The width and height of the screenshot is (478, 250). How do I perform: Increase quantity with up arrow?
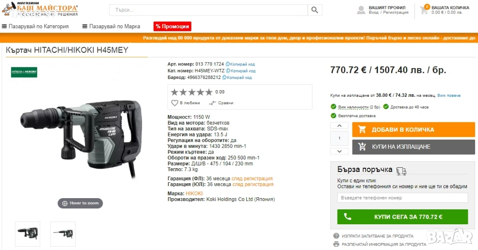339,126
